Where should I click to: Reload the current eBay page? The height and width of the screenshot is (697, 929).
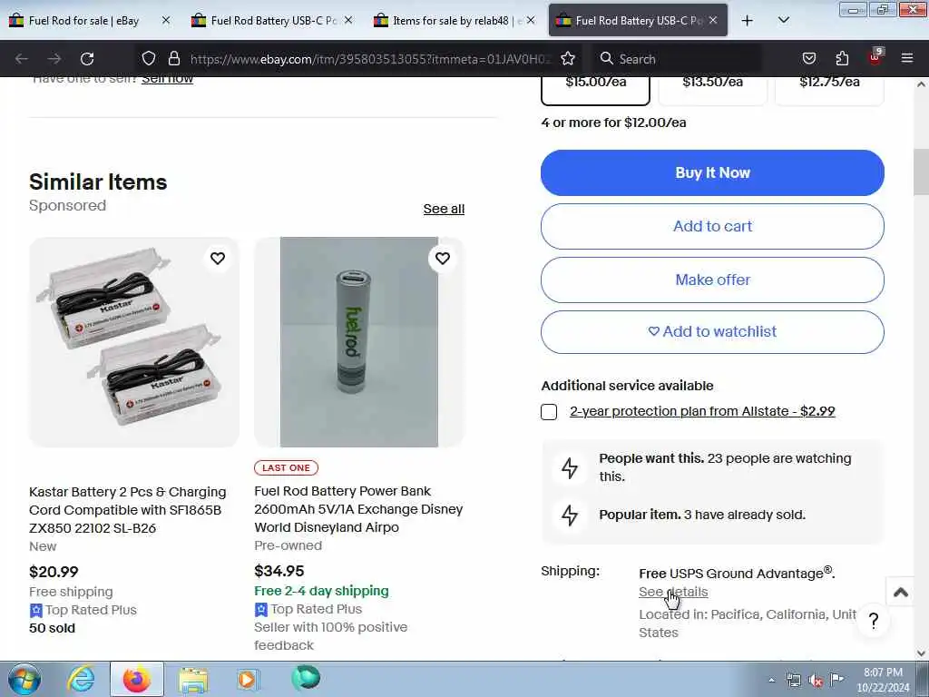pyautogui.click(x=87, y=59)
